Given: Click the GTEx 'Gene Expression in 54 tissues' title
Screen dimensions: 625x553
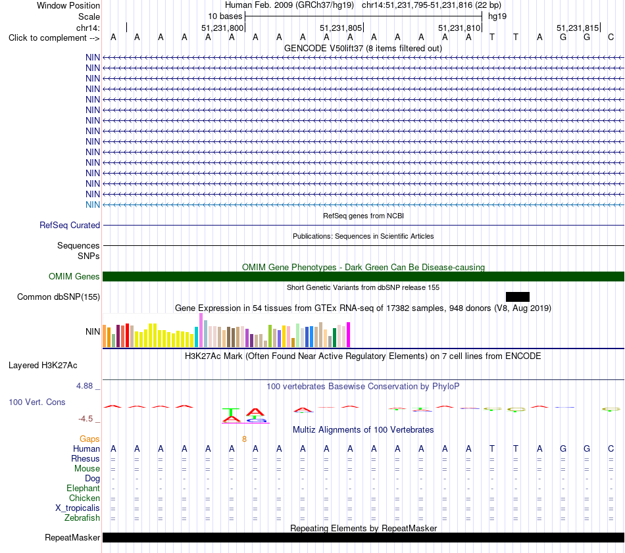Looking at the screenshot, I should (363, 308).
